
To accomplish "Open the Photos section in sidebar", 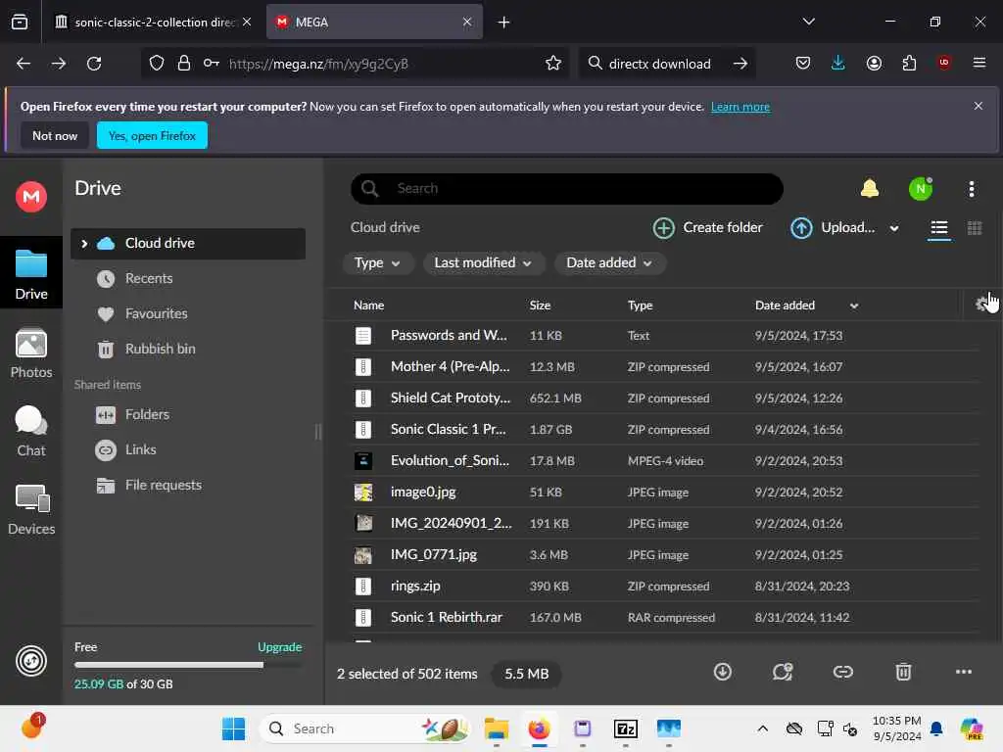I will point(31,353).
